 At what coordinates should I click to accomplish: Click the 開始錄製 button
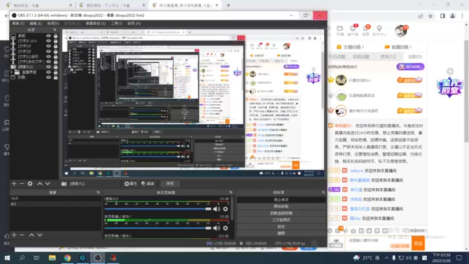coord(281,207)
